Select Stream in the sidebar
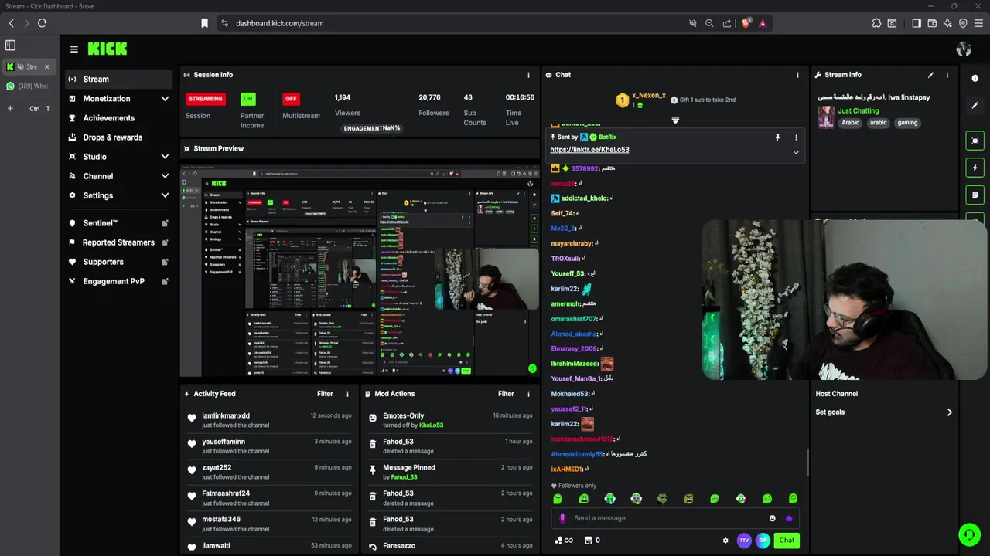The width and height of the screenshot is (990, 556). tap(118, 79)
